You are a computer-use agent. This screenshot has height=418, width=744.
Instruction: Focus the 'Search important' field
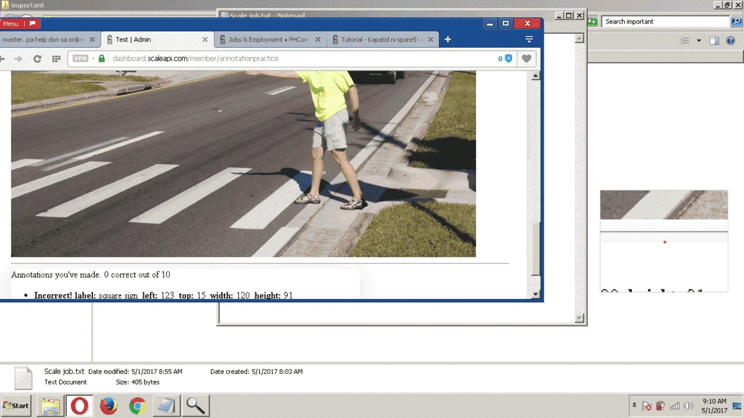click(666, 22)
